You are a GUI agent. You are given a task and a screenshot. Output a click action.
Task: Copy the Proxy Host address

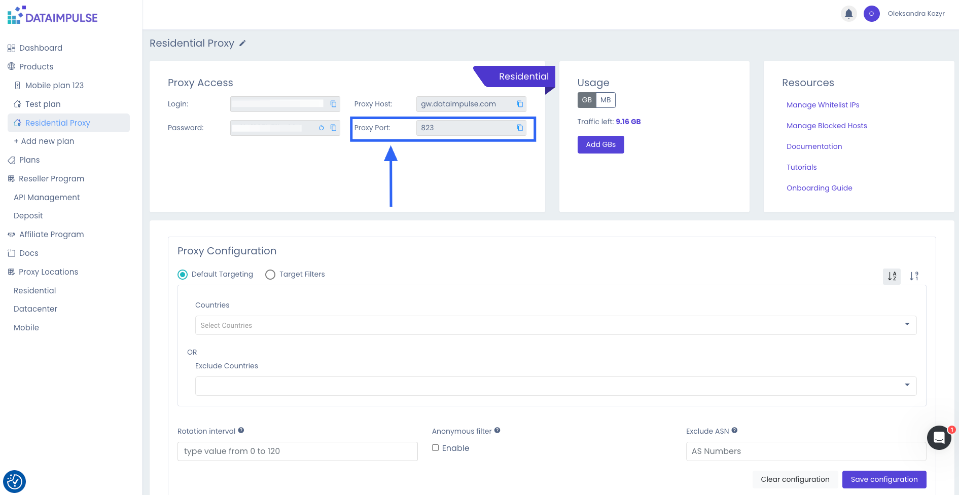(x=519, y=104)
